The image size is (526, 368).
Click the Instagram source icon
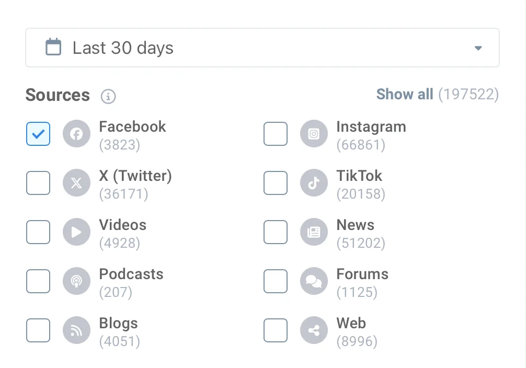[x=314, y=134]
